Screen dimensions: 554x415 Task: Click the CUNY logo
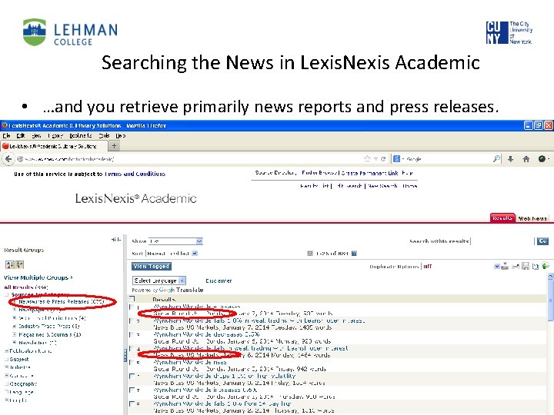[x=509, y=32]
